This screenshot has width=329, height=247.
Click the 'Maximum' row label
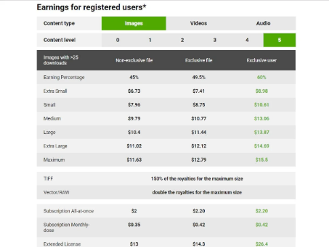(x=54, y=160)
